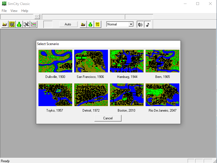217x163 pixels.
Task: Toggle the auto-bulldoze icon right of Auto
Action: pos(83,24)
